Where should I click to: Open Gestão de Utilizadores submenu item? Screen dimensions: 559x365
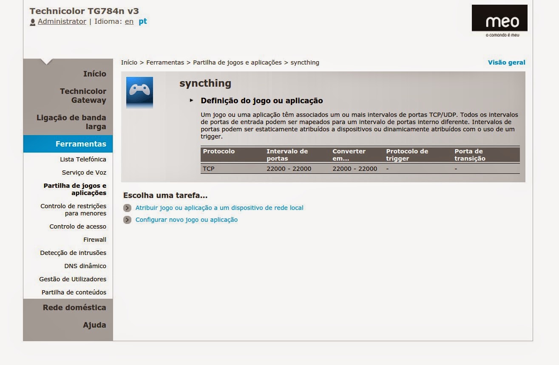(x=73, y=279)
